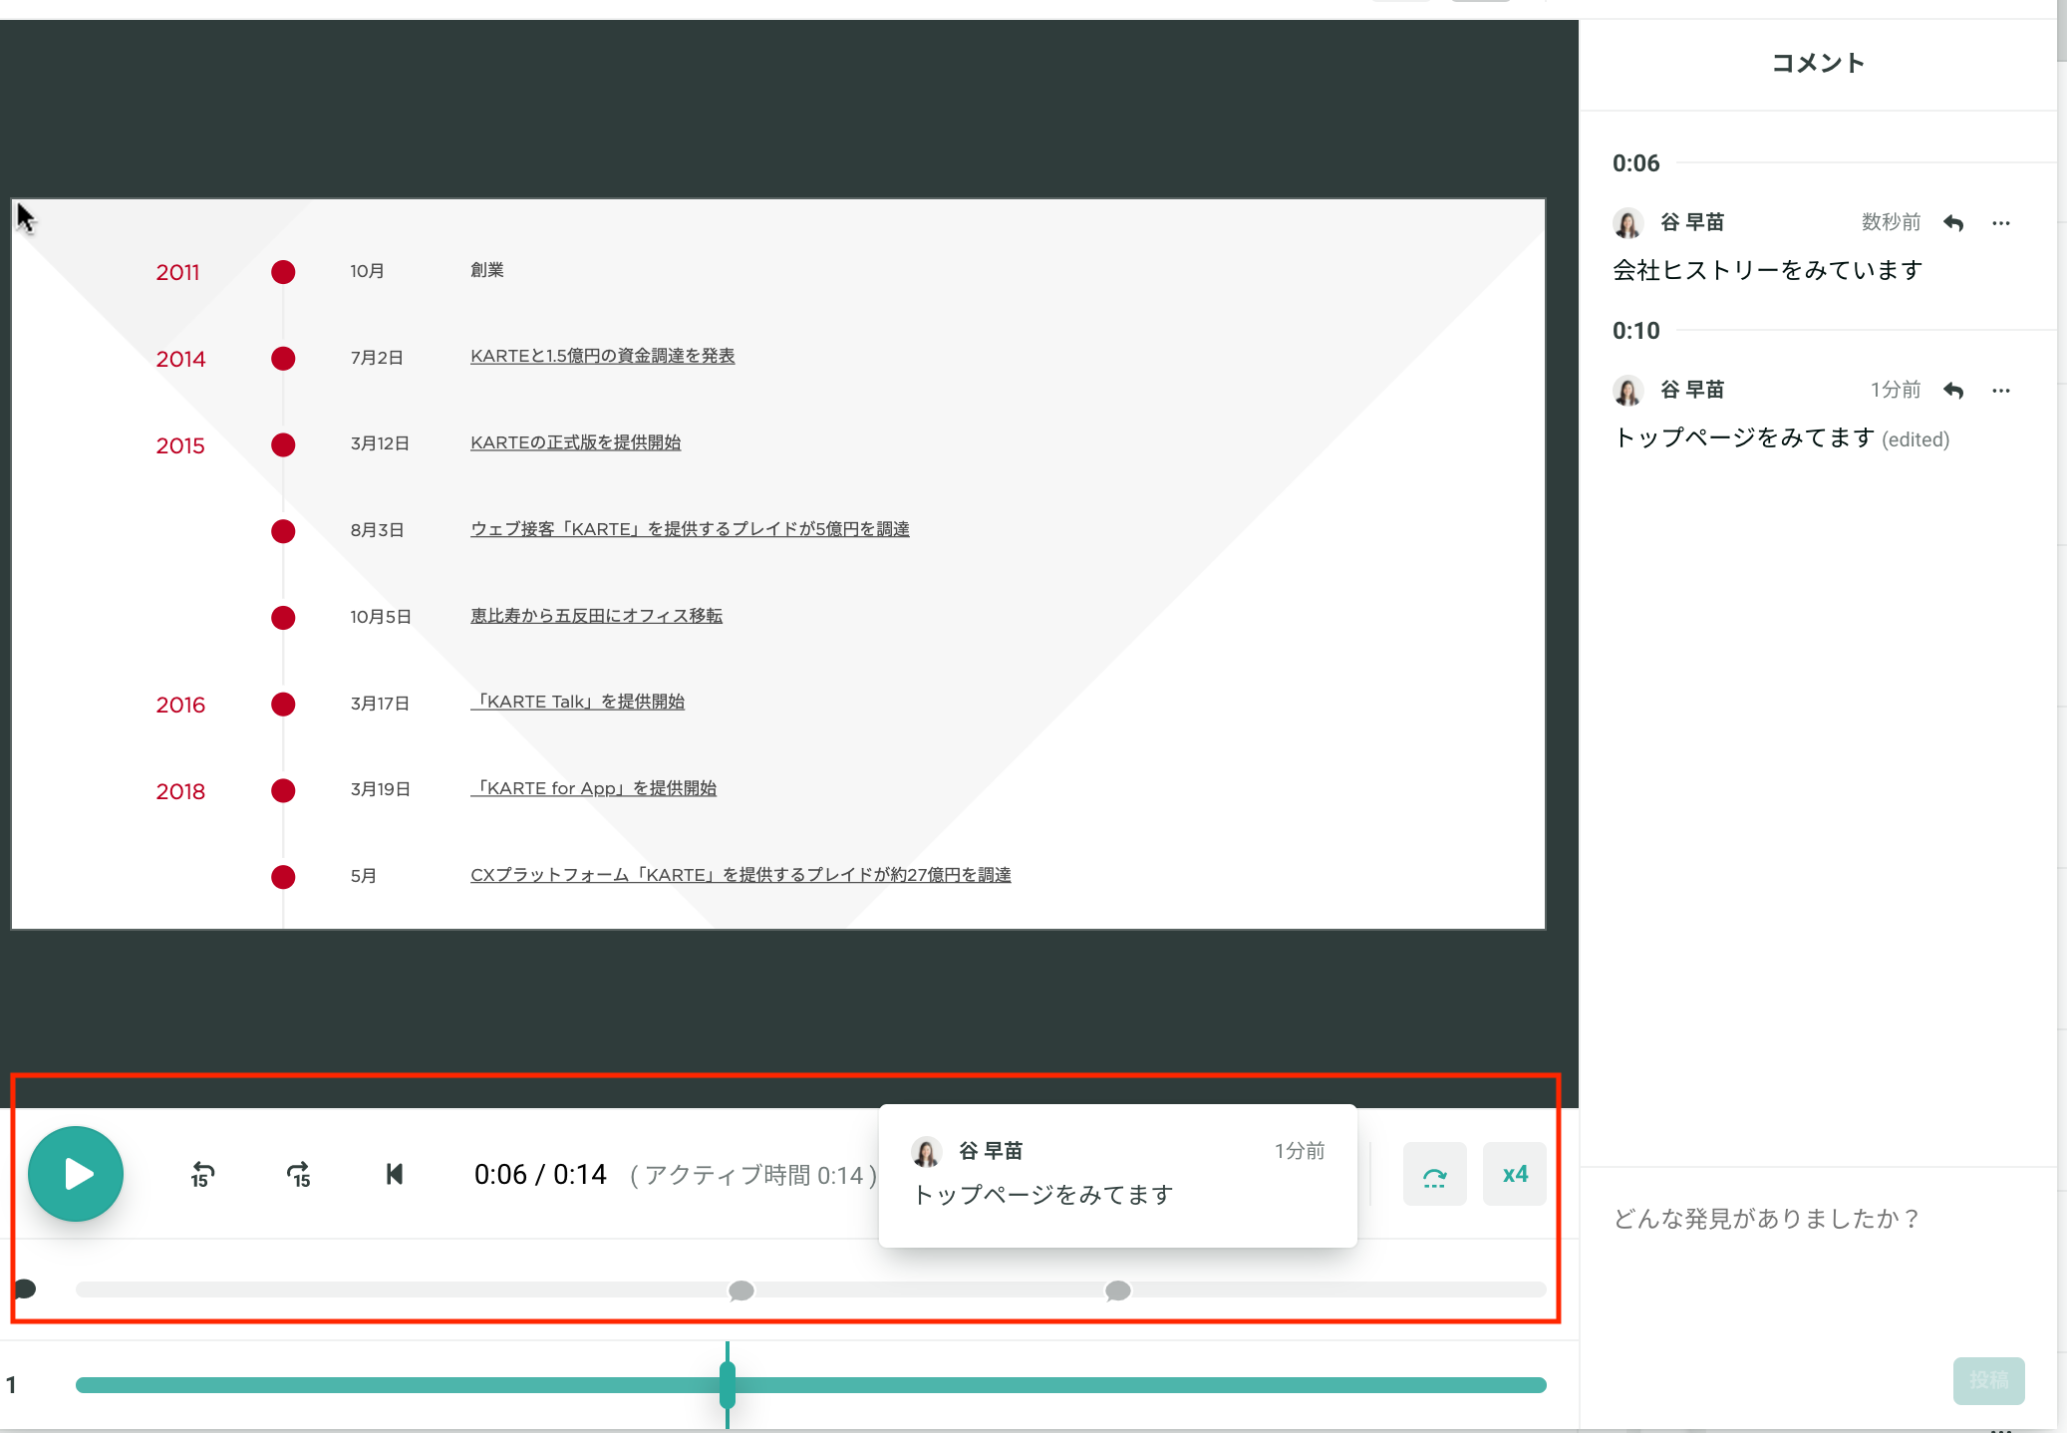Open more options for トップページをみてます comment
The image size is (2067, 1433).
coord(2001,391)
